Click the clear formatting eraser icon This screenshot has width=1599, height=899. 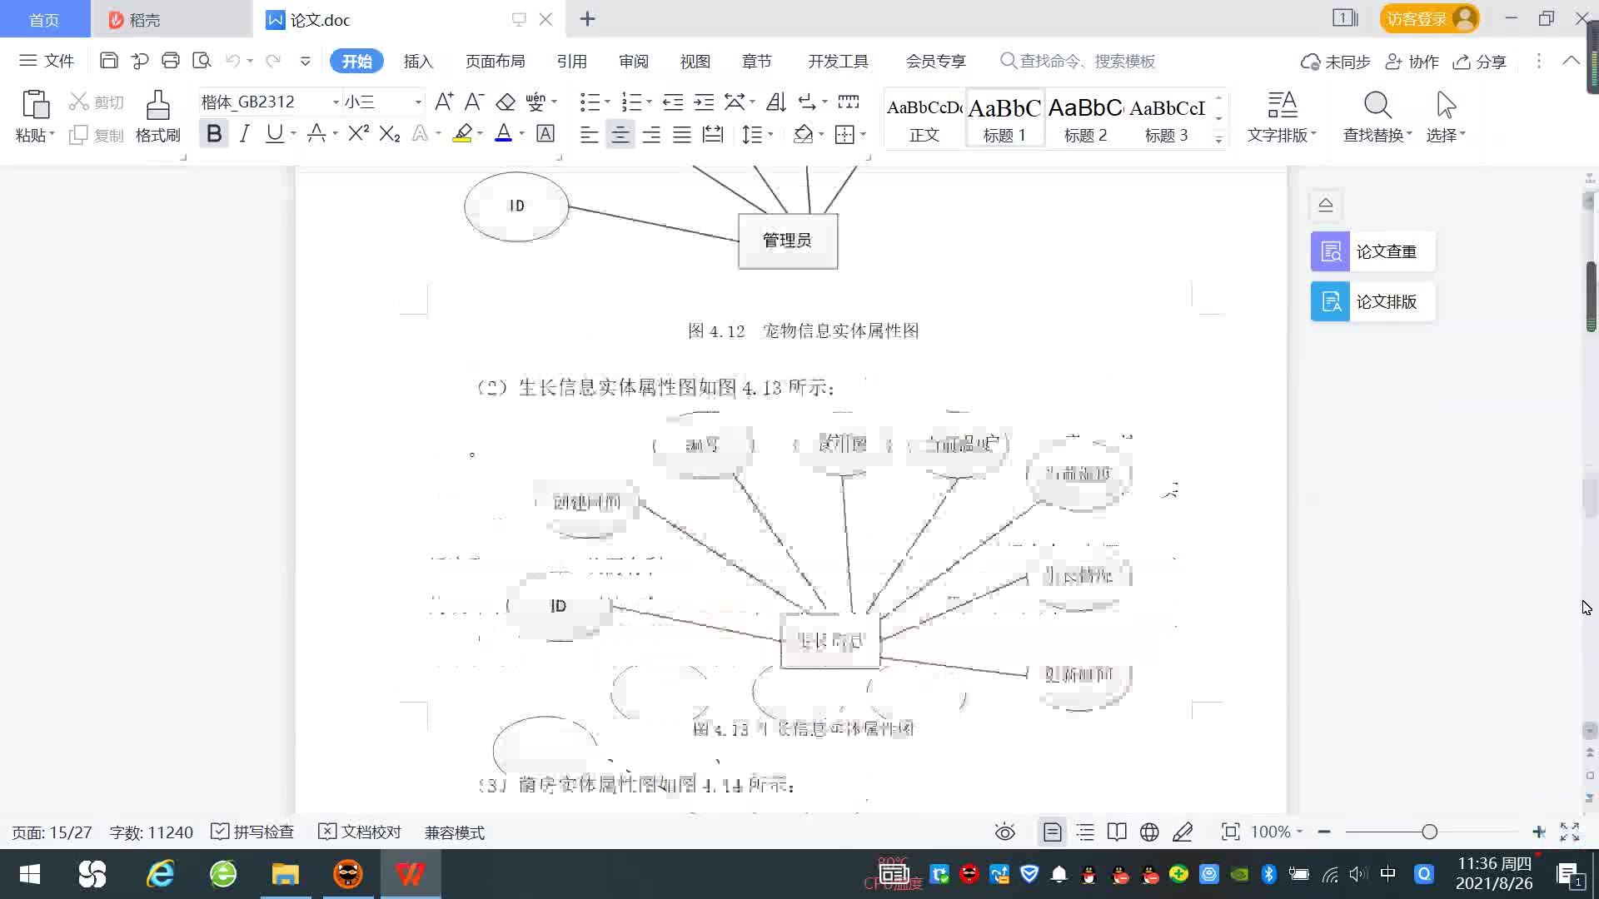pyautogui.click(x=506, y=102)
